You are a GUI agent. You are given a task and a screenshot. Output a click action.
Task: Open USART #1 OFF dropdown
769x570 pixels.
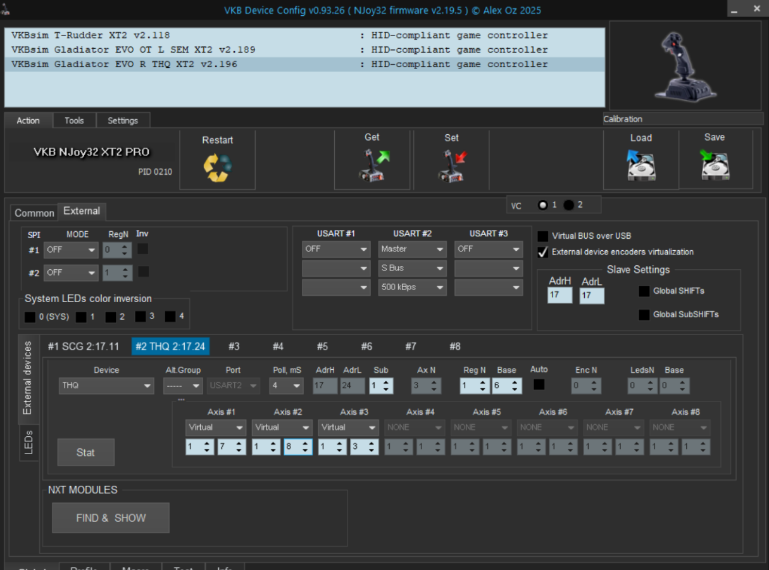pos(336,250)
